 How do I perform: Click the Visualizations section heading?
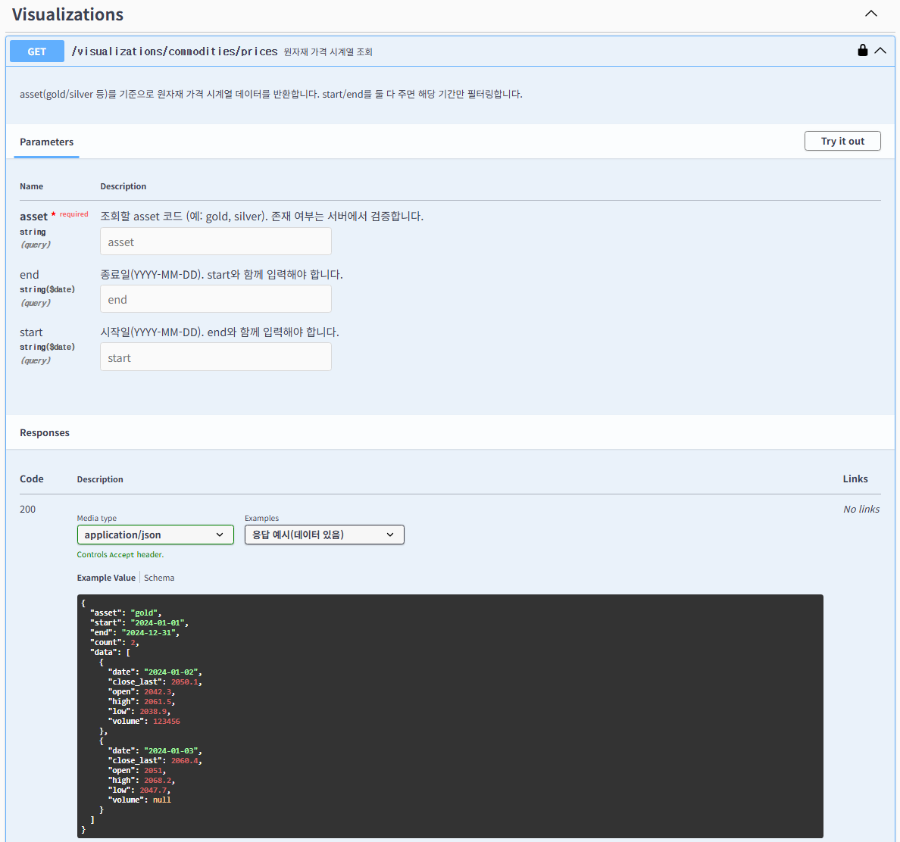(68, 14)
